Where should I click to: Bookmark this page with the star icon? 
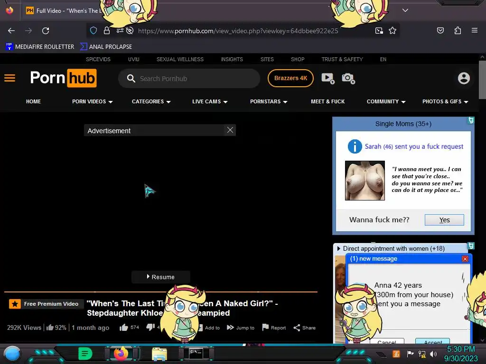tap(393, 30)
